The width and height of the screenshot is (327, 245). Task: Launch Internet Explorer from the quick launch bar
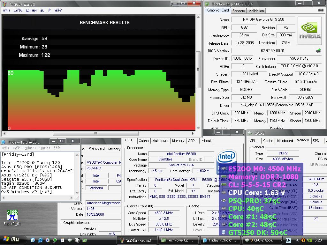pyautogui.click(x=40, y=240)
